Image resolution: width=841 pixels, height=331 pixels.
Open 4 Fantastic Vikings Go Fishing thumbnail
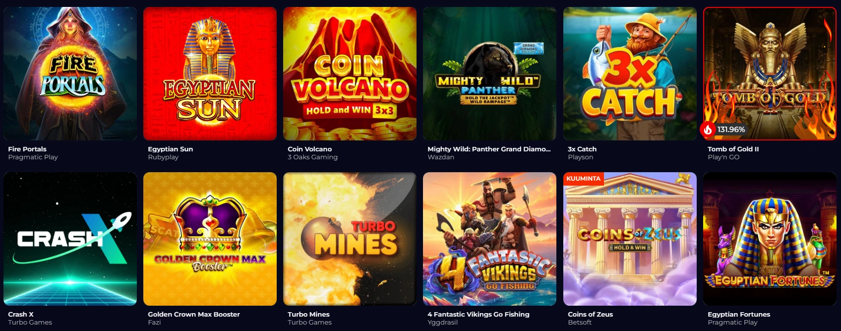[x=489, y=239]
